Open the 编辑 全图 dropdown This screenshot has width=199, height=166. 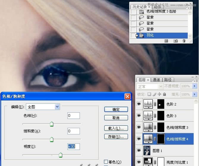[57, 106]
